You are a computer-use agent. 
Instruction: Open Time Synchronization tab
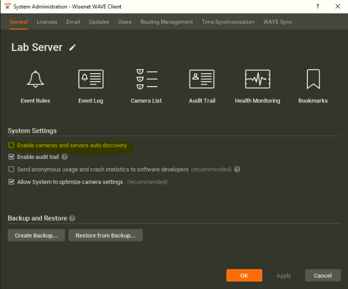click(x=228, y=22)
